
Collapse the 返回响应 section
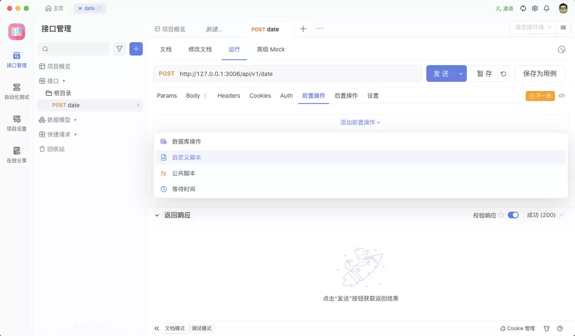(x=157, y=215)
